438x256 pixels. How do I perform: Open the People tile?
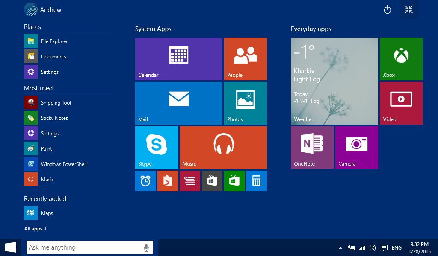245,59
